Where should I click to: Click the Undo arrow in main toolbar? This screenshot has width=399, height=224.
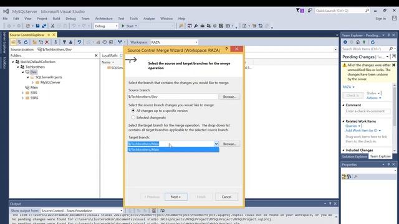click(74, 26)
